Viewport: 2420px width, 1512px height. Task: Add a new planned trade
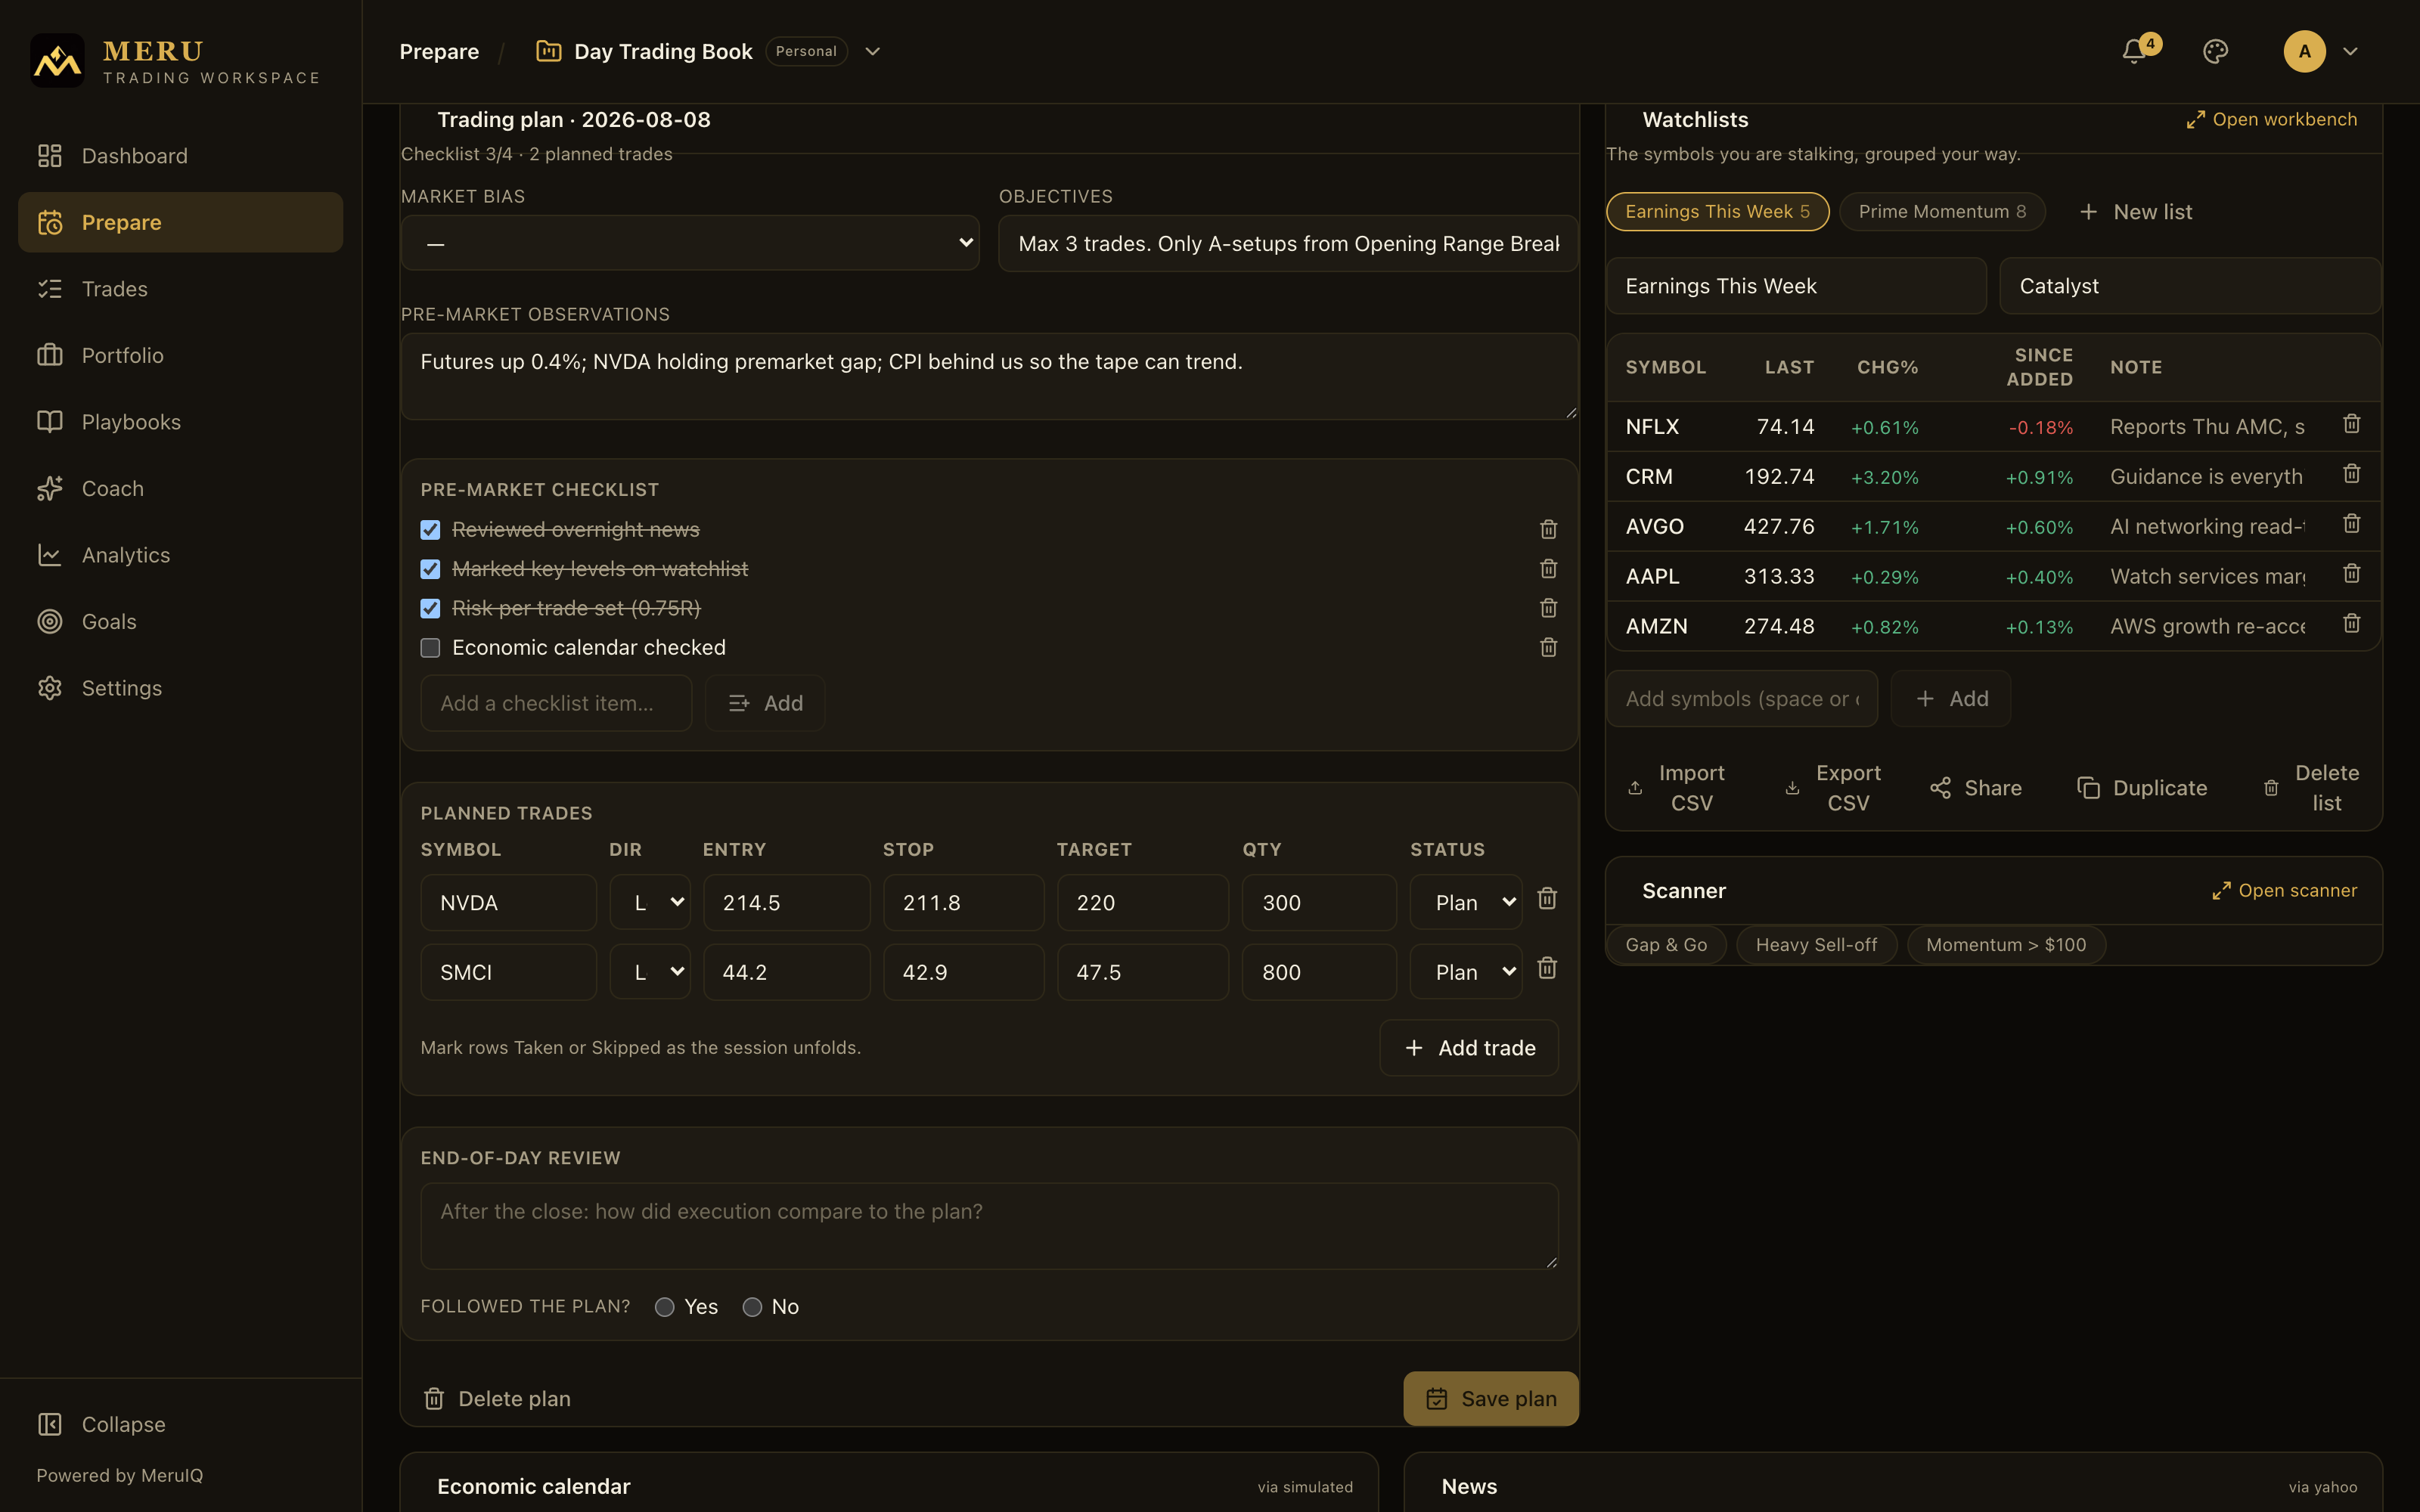pos(1468,1047)
